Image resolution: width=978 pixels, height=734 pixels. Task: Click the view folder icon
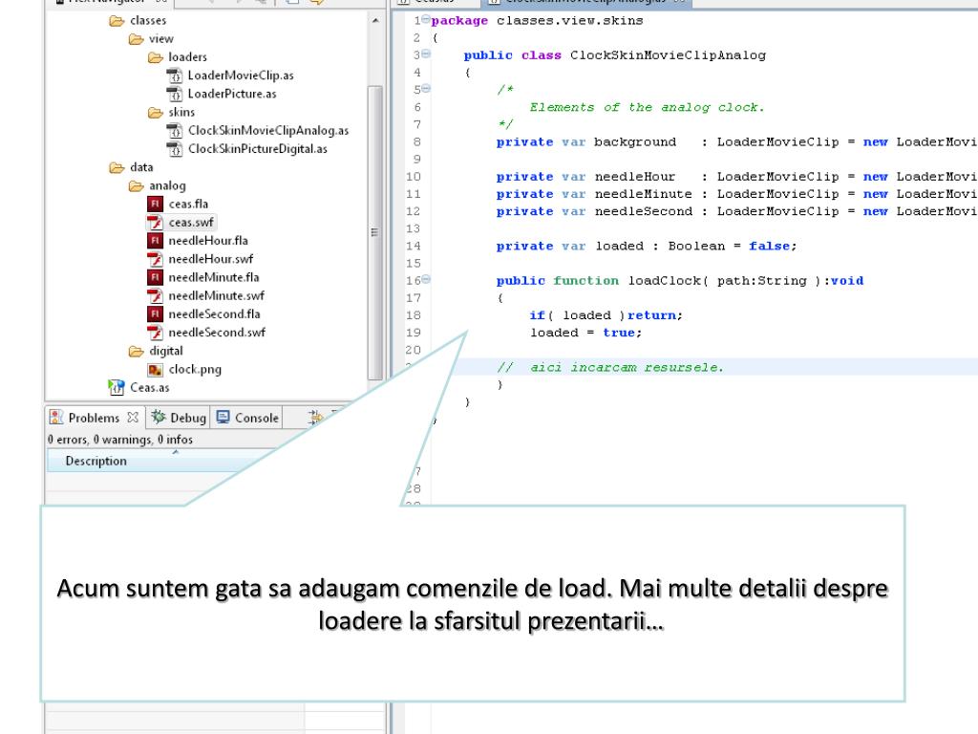pyautogui.click(x=136, y=39)
